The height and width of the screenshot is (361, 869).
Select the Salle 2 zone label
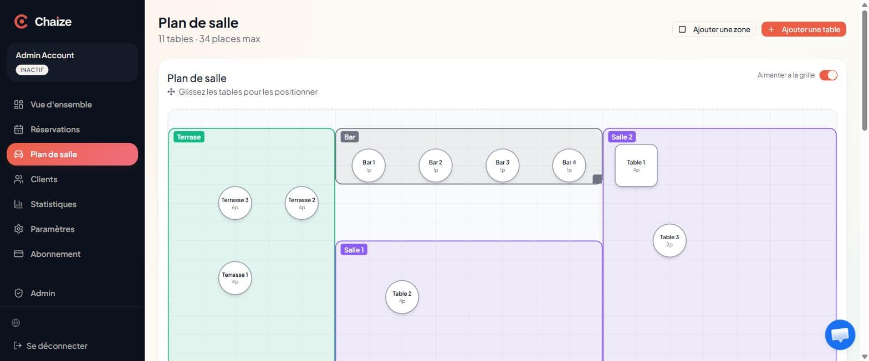point(622,137)
